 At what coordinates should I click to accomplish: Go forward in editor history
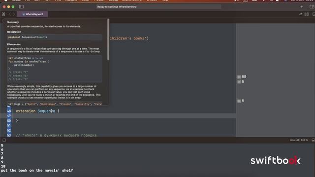tap(14, 14)
